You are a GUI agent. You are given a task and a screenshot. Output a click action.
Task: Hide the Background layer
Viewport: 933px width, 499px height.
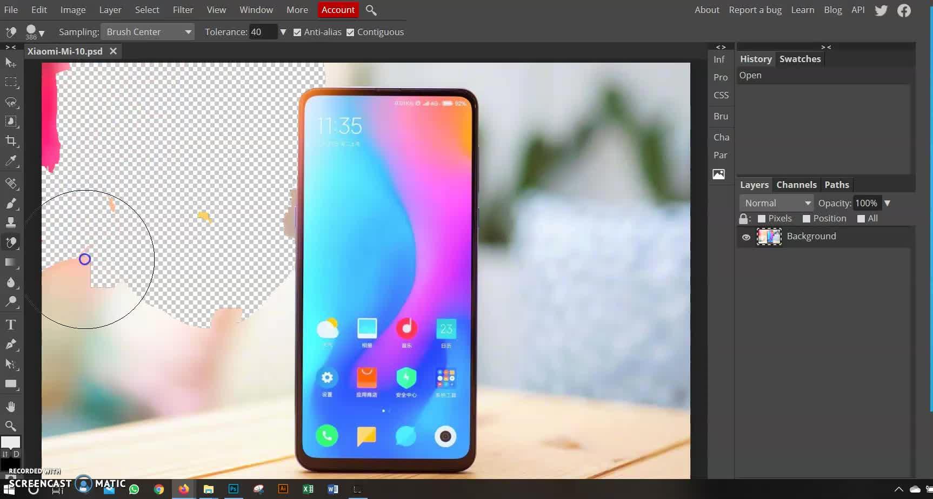pos(746,237)
